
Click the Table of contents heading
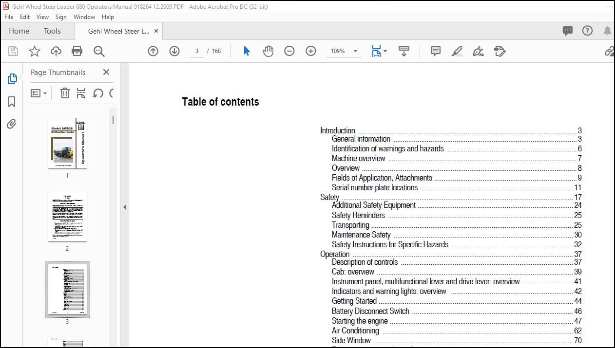click(220, 102)
